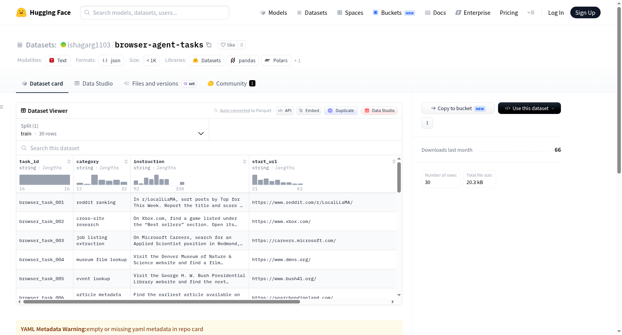Open the Use this dataset dropdown

(x=529, y=108)
